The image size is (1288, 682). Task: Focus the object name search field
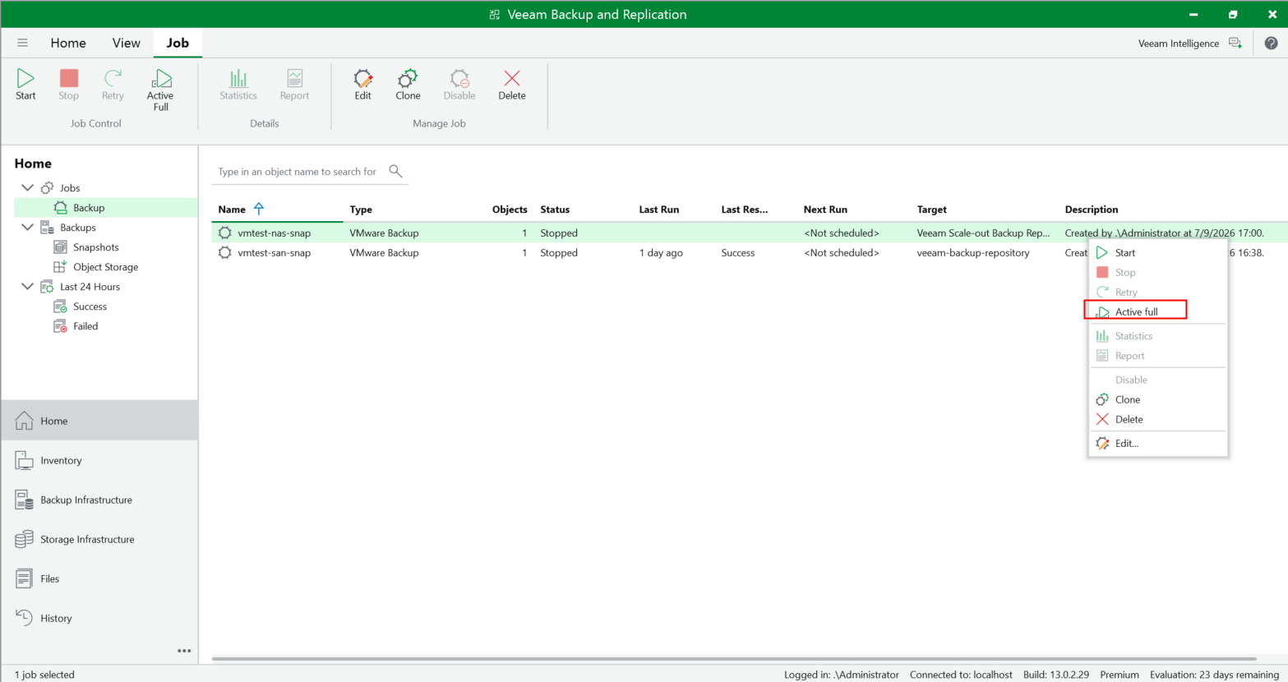298,172
